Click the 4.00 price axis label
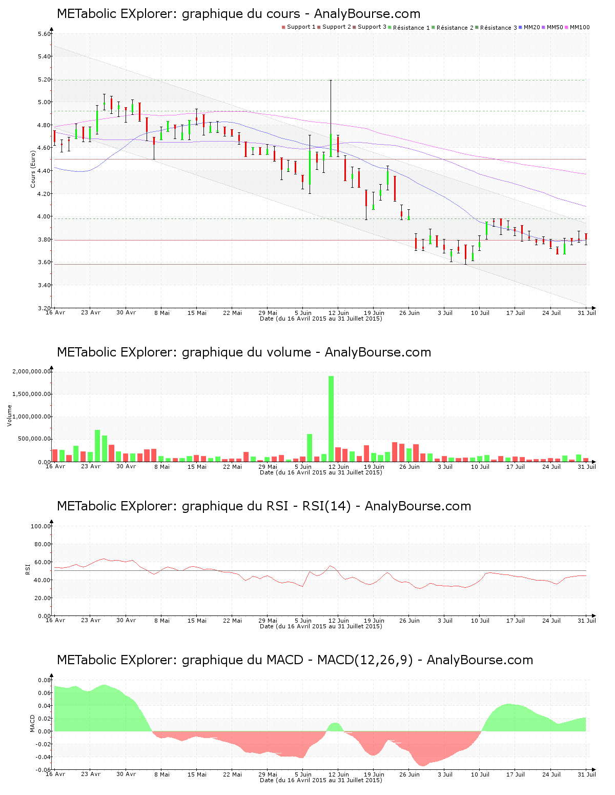 pyautogui.click(x=45, y=216)
